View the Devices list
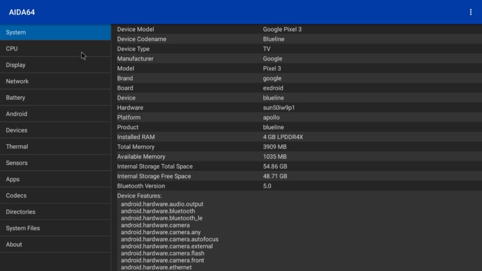 click(x=55, y=130)
